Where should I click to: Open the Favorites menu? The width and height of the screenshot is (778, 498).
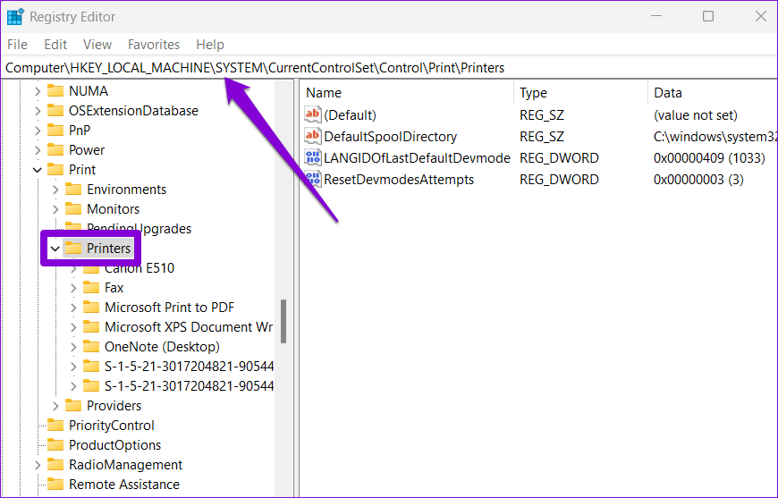(x=154, y=45)
